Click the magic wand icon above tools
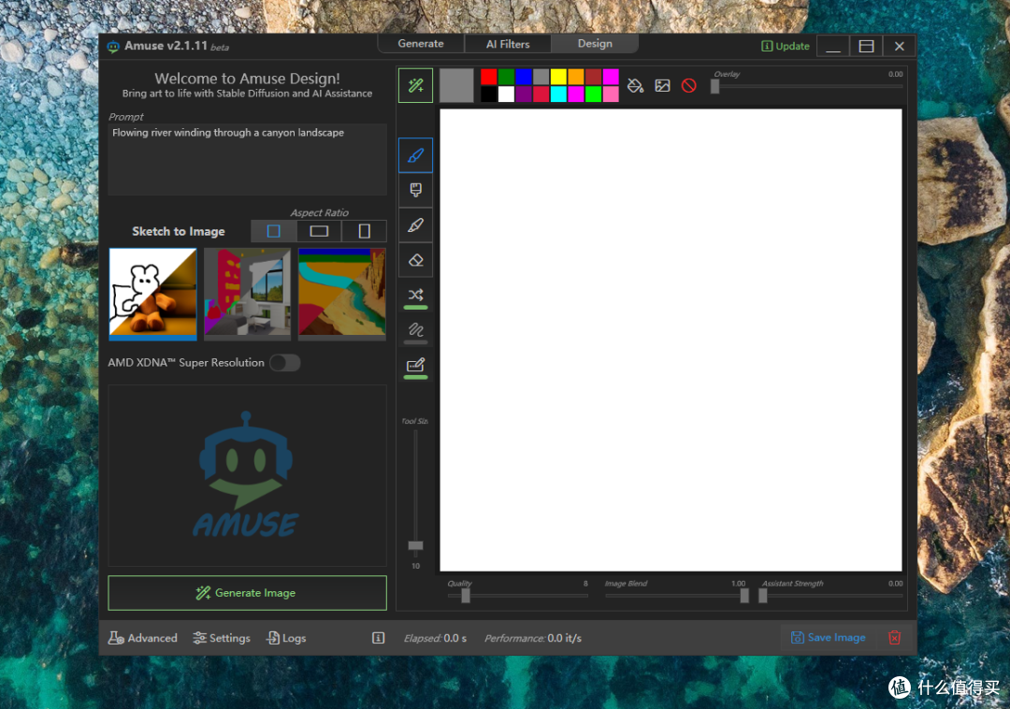The height and width of the screenshot is (709, 1010). pyautogui.click(x=416, y=85)
